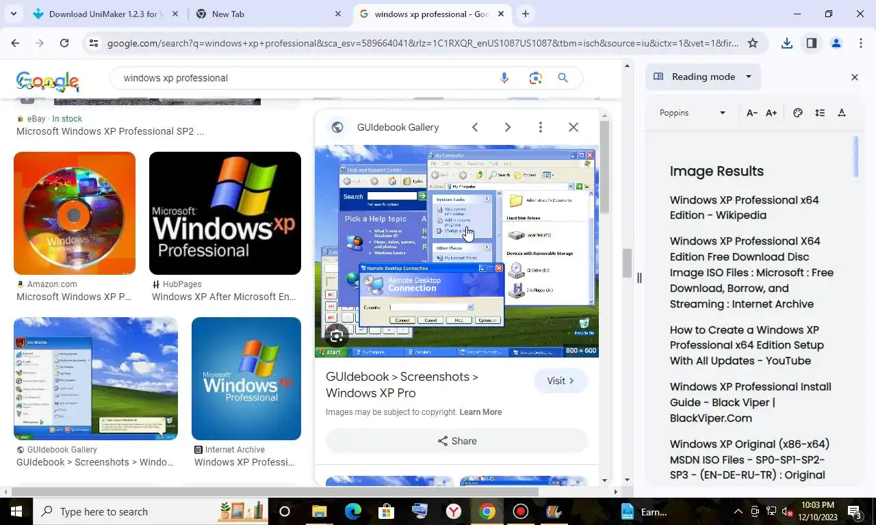876x525 pixels.
Task: Click the Image Results heading
Action: [x=717, y=172]
